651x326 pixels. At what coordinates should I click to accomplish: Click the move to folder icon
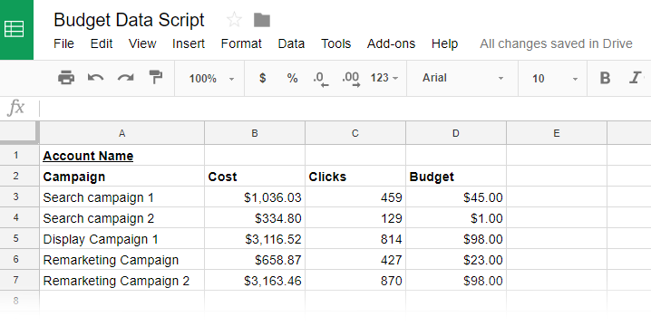tap(262, 20)
